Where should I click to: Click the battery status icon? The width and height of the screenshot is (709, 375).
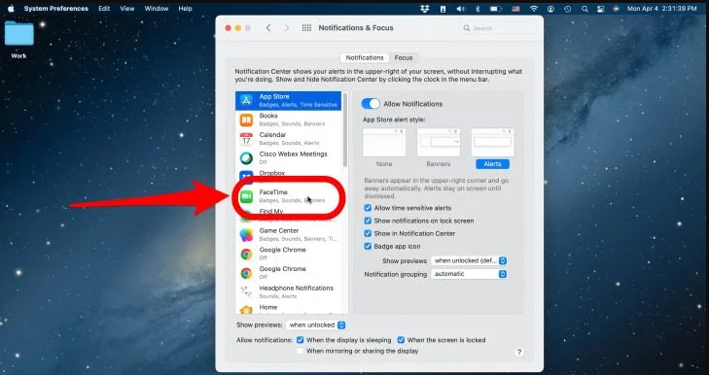[496, 9]
